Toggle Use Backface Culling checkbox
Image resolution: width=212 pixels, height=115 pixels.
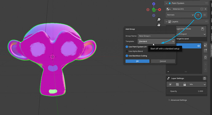tap(127, 56)
